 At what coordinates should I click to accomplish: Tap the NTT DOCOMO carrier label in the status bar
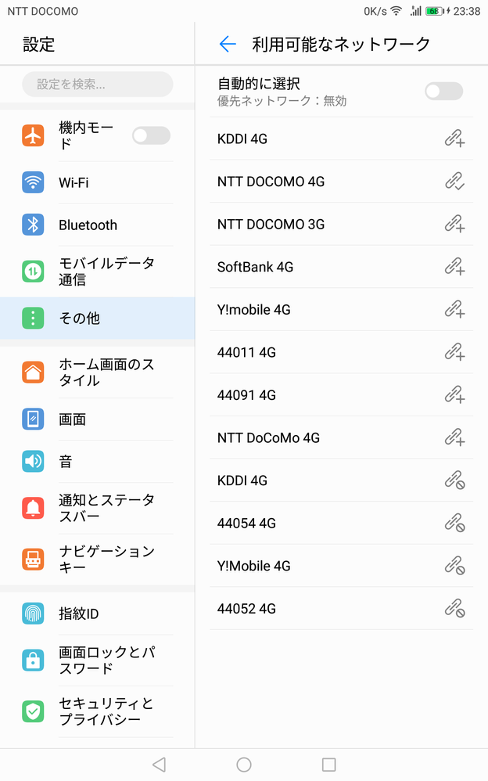coord(43,11)
